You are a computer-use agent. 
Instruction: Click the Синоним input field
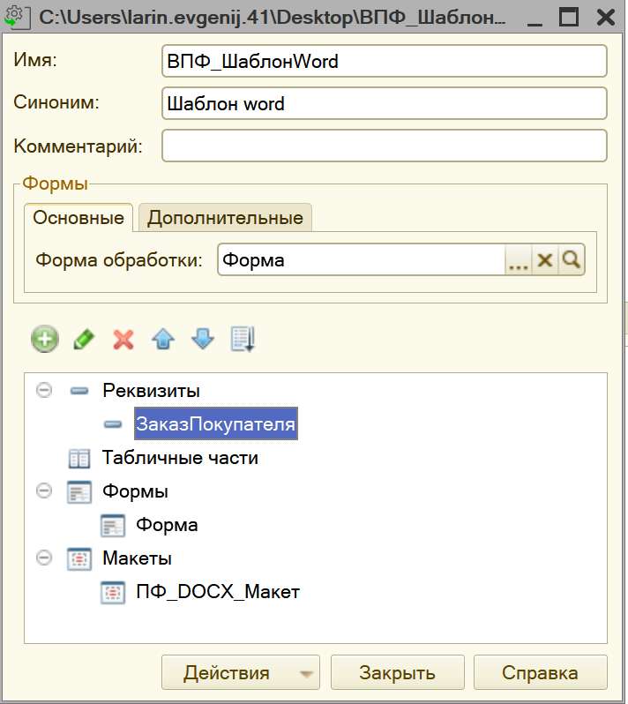click(385, 104)
